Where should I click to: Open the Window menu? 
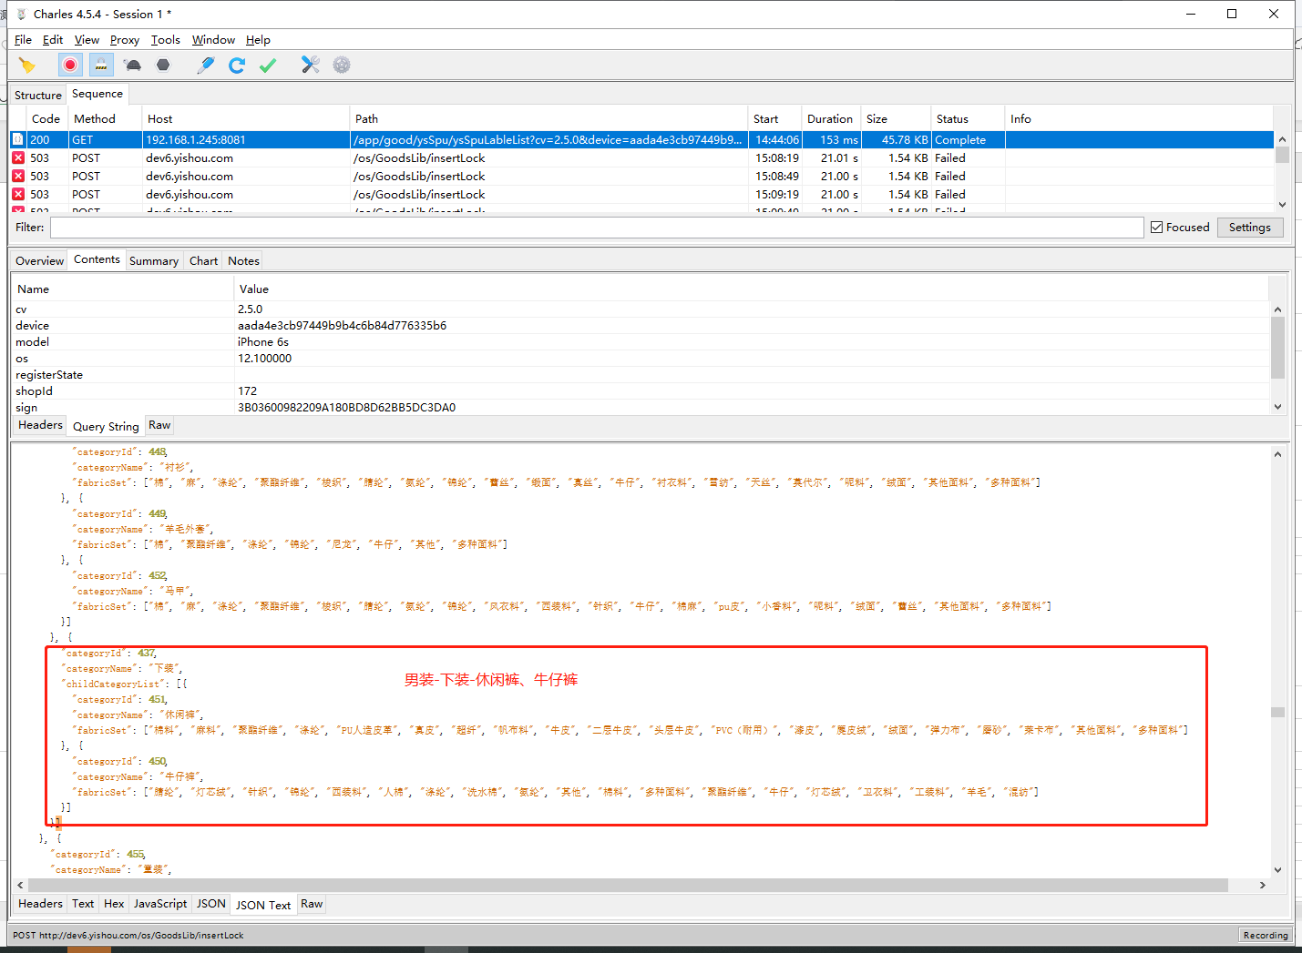[213, 40]
